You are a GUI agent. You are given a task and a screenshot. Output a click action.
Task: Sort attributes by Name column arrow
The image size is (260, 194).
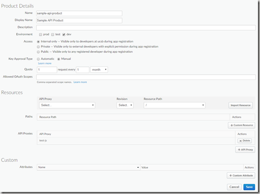pyautogui.click(x=138, y=167)
